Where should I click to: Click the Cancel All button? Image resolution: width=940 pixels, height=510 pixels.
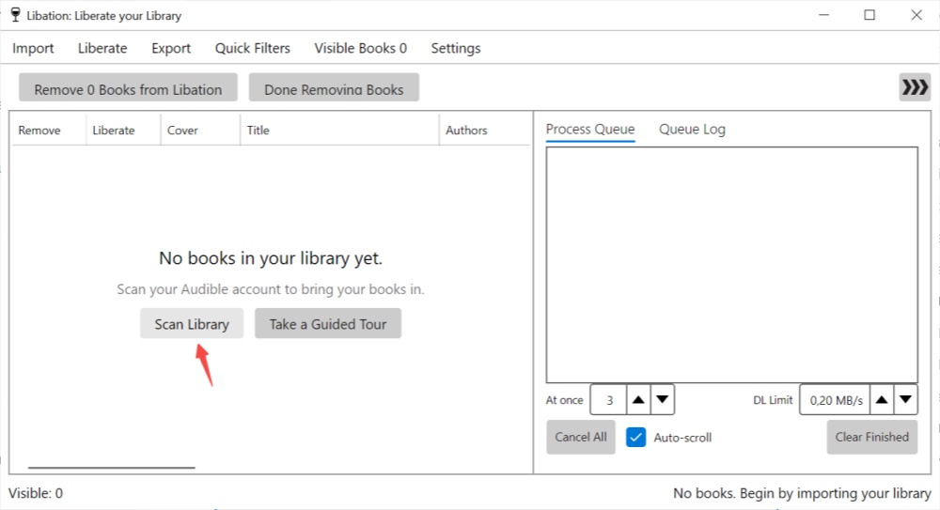(x=581, y=437)
